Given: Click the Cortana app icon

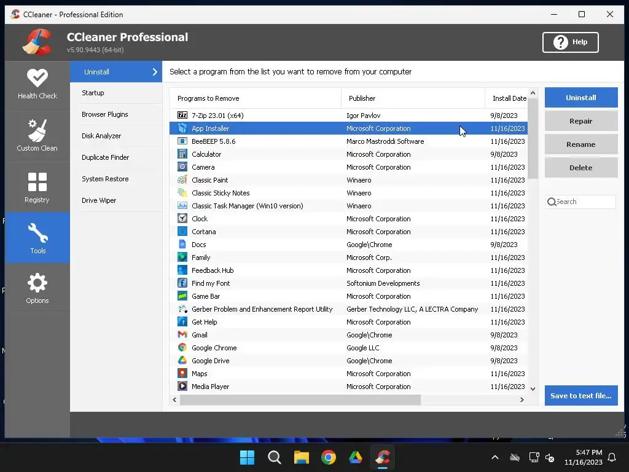Looking at the screenshot, I should coord(182,232).
